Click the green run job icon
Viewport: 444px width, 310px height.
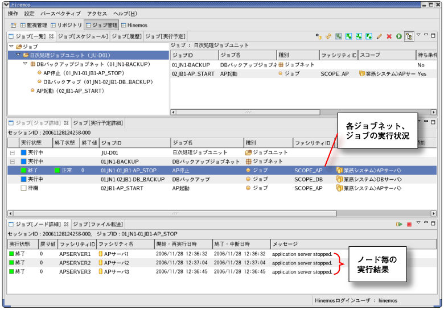tap(398, 36)
